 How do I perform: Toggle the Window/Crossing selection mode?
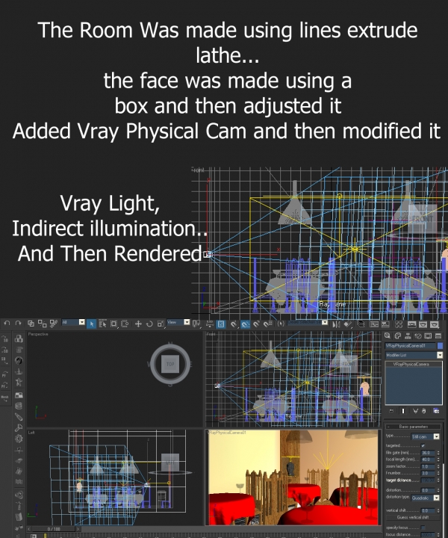tap(125, 324)
